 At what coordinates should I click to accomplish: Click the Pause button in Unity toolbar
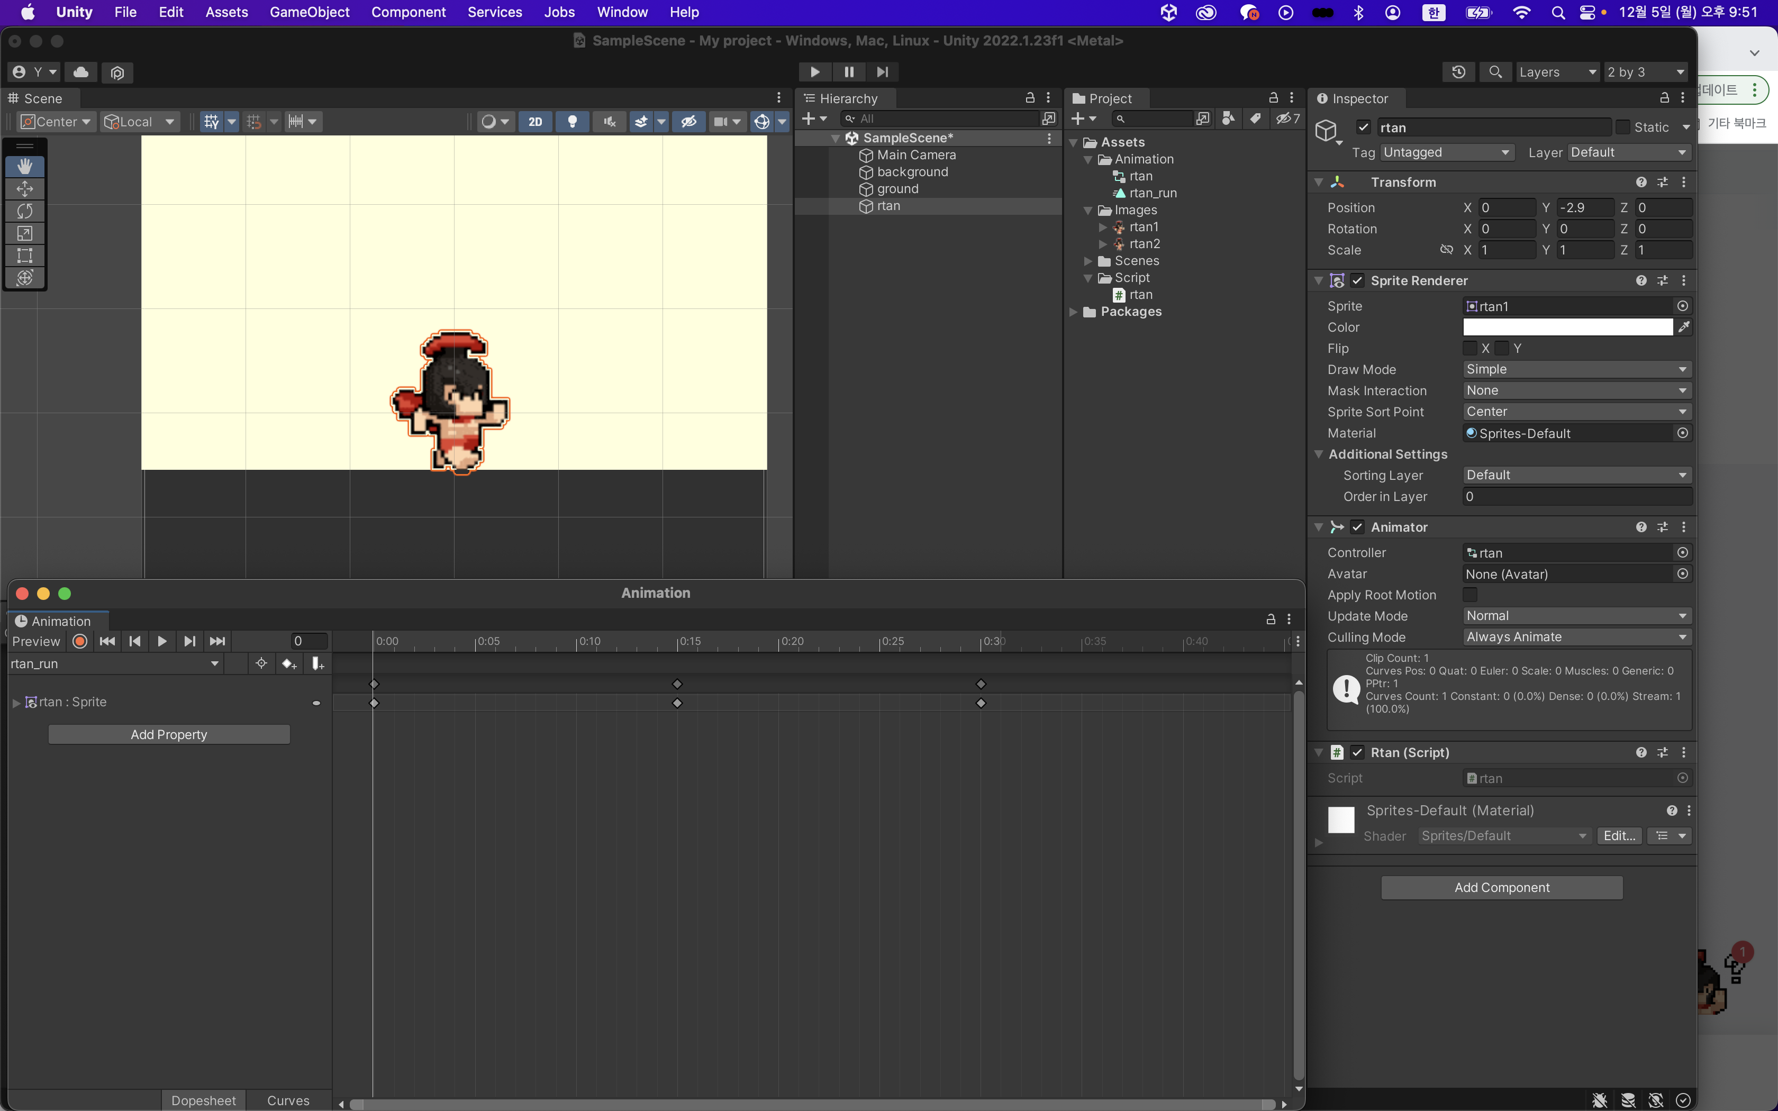pyautogui.click(x=849, y=72)
